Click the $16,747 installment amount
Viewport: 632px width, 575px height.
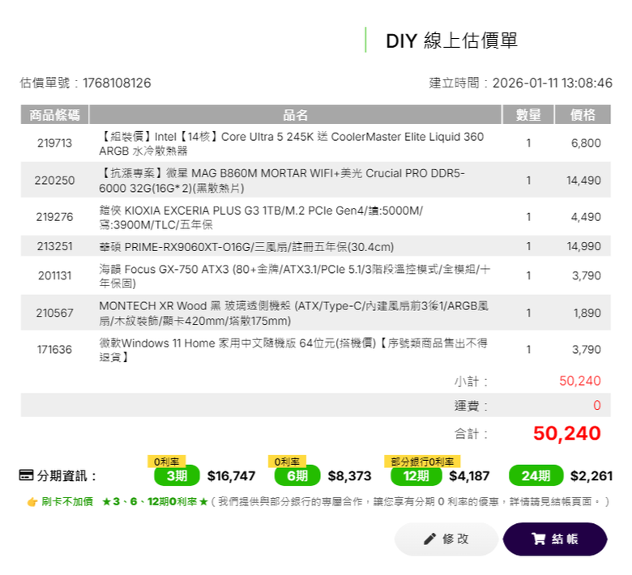pyautogui.click(x=232, y=476)
